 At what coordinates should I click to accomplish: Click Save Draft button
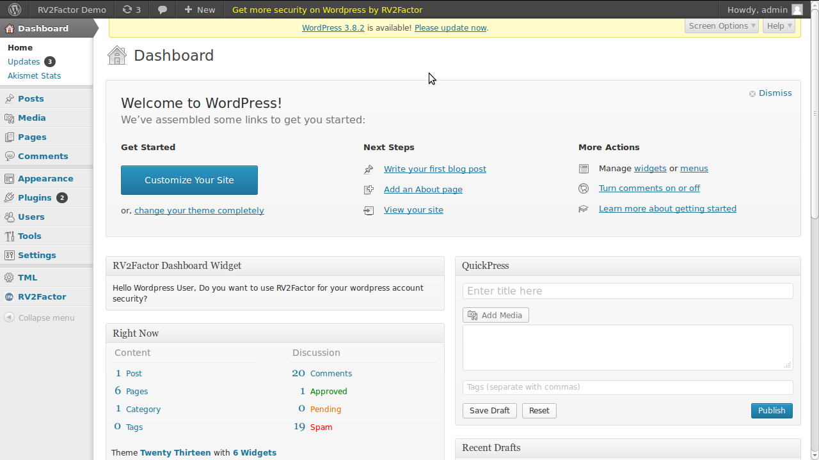click(x=489, y=411)
